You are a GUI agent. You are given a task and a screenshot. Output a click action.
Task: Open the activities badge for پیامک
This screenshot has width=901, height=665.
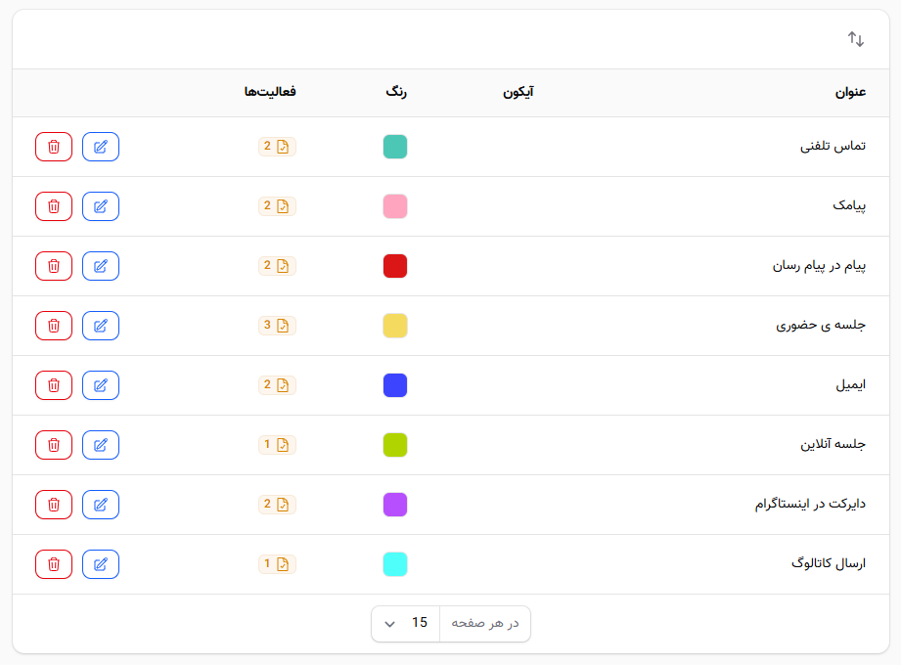[x=277, y=206]
